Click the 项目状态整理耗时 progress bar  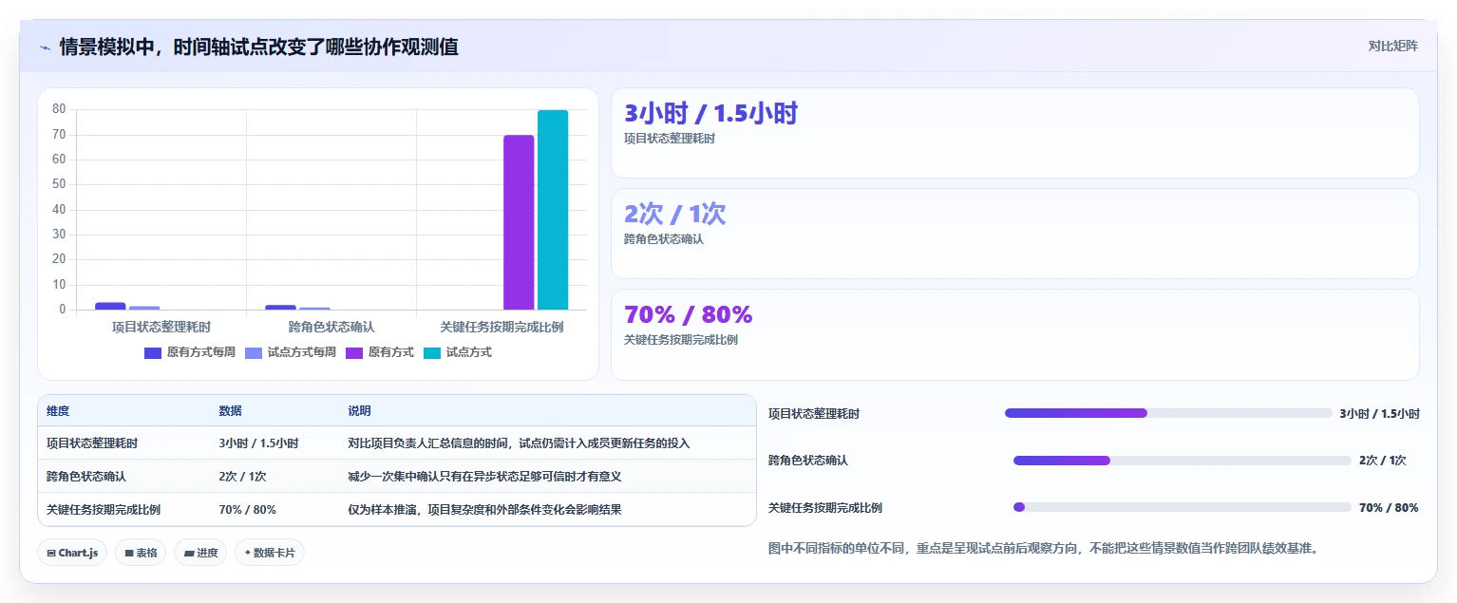point(1168,413)
